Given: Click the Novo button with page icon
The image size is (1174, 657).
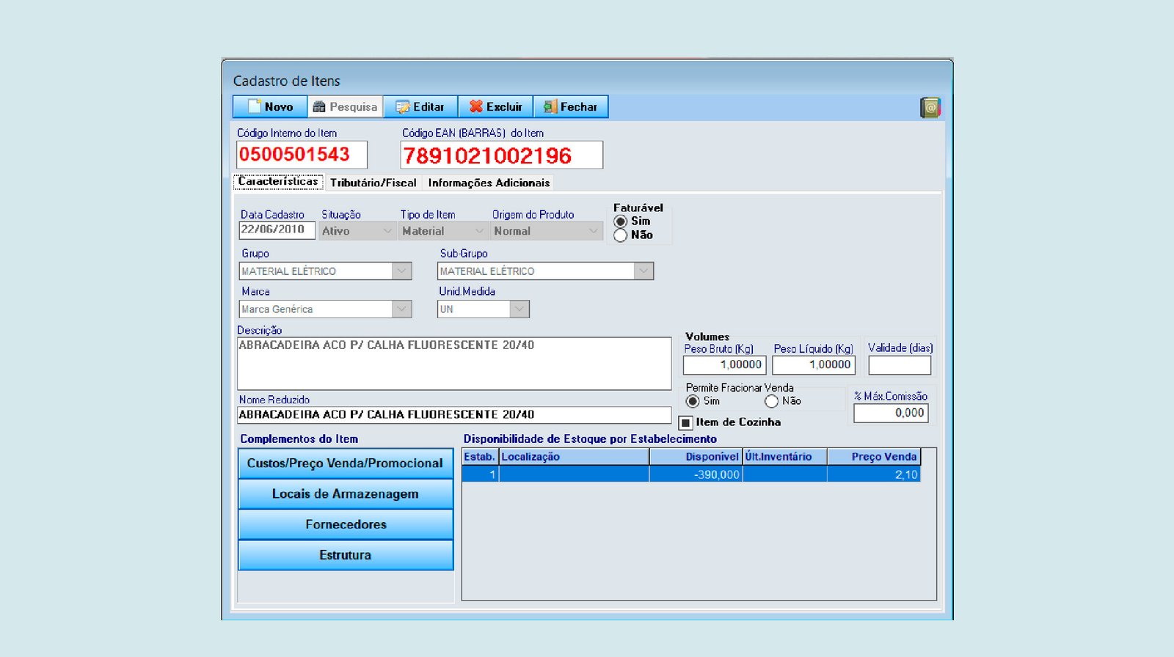Looking at the screenshot, I should click(270, 106).
